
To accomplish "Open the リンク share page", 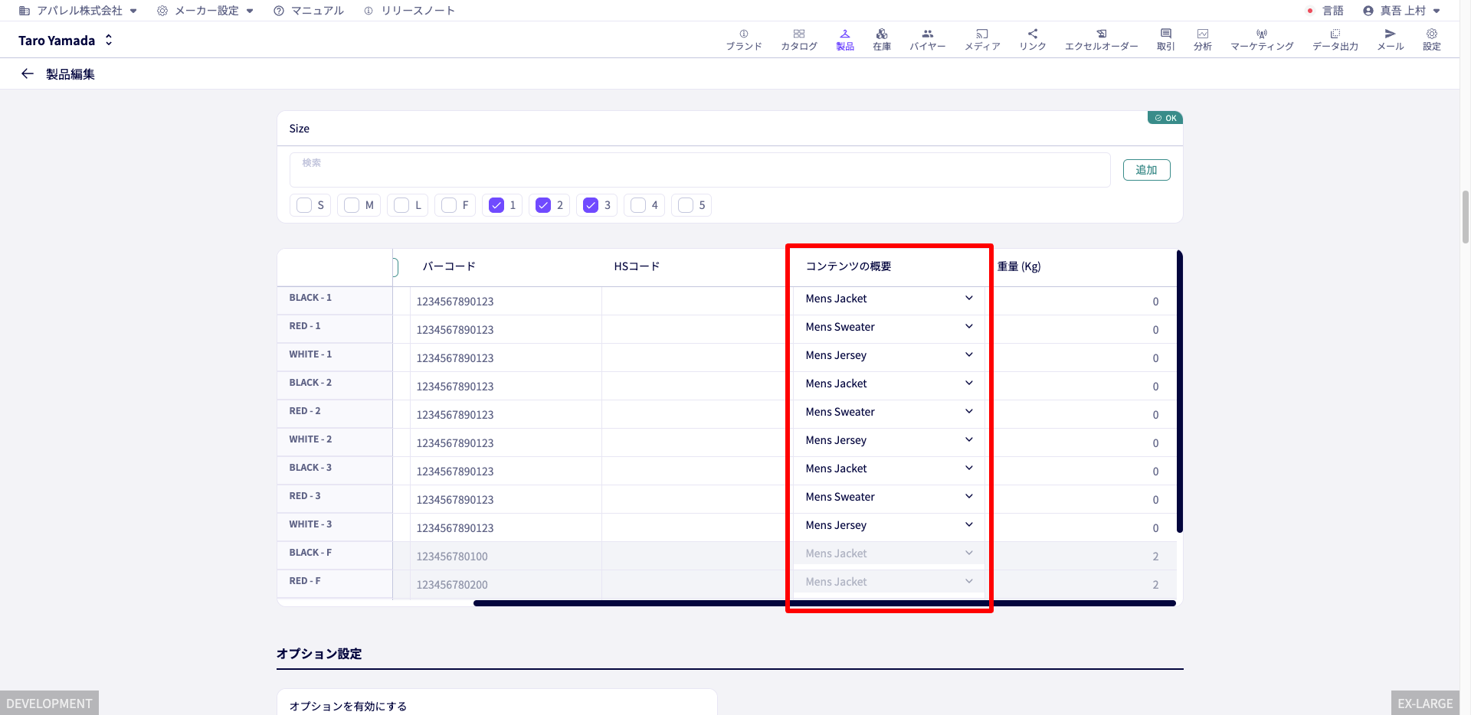I will (x=1032, y=40).
